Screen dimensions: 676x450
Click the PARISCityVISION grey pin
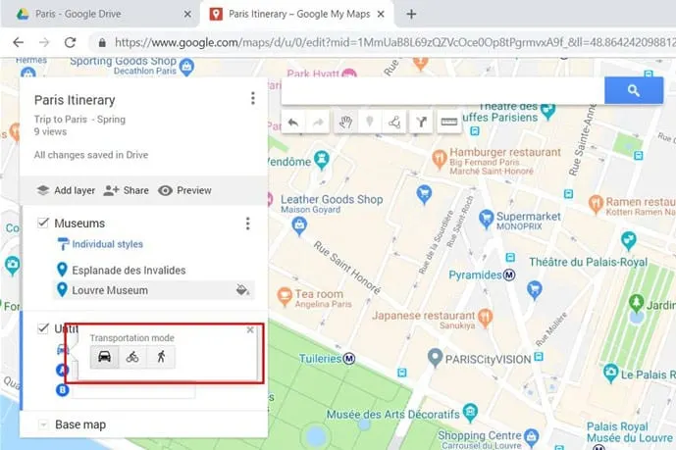tap(435, 358)
